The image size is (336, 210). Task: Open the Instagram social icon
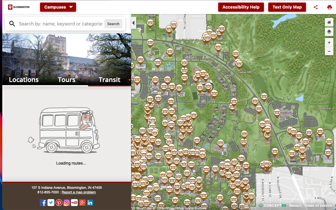67,203
